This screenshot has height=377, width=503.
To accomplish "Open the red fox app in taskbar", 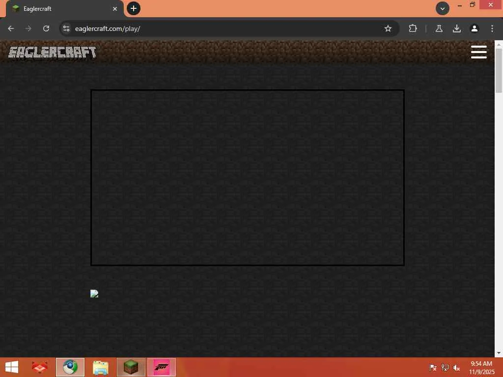I will pyautogui.click(x=39, y=367).
